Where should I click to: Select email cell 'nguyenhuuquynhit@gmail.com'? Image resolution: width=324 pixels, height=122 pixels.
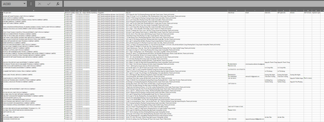tap(255, 119)
